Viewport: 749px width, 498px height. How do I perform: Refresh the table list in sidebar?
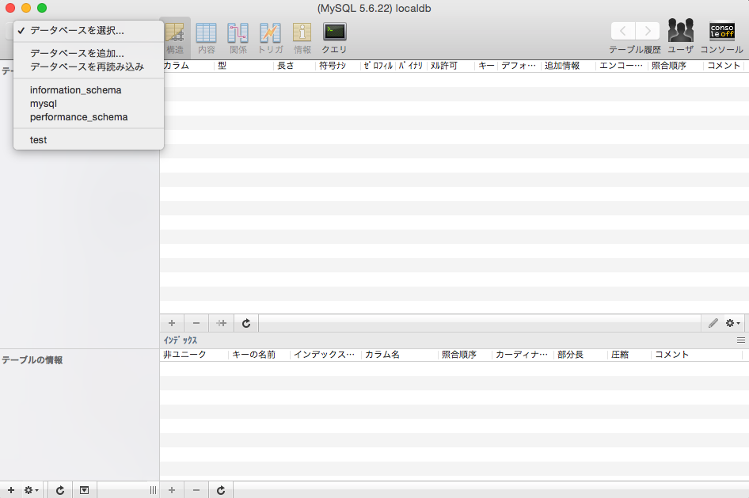click(60, 490)
